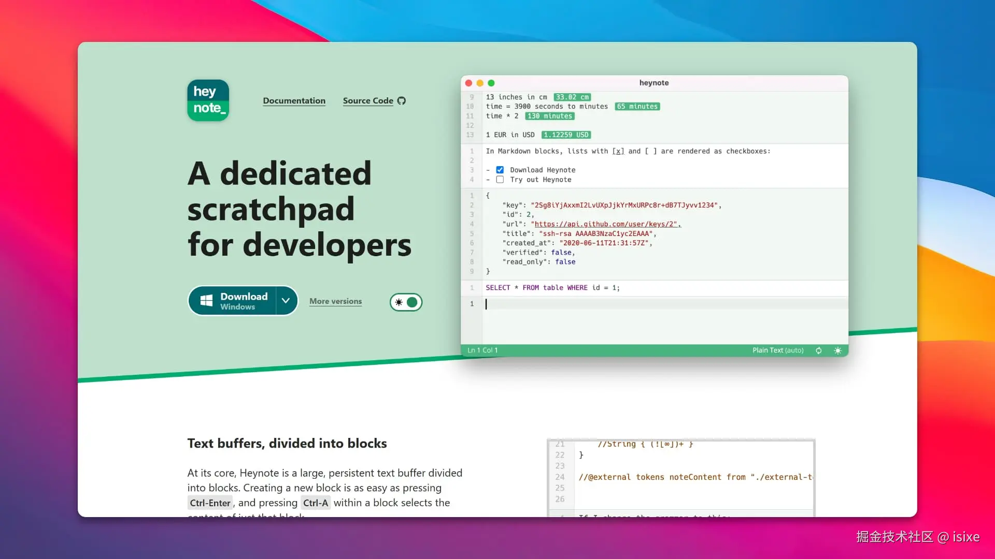The width and height of the screenshot is (995, 559).
Task: Check the Try out Heynote checkbox
Action: (500, 180)
